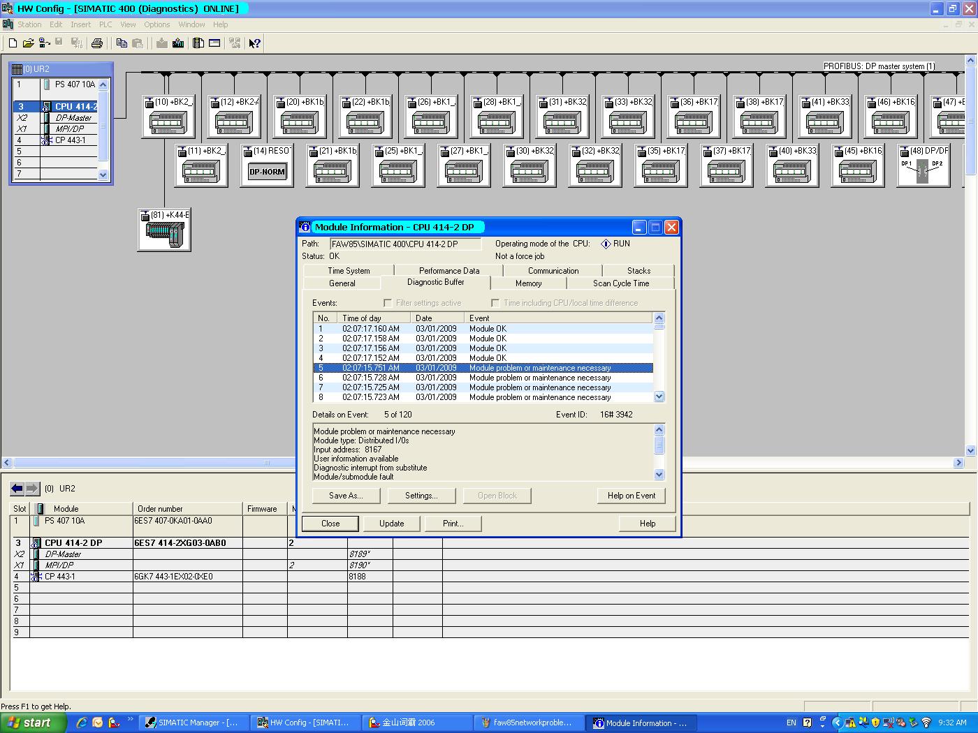Switch to the Performance Data tab
Screen dimensions: 978x733
[x=449, y=271]
